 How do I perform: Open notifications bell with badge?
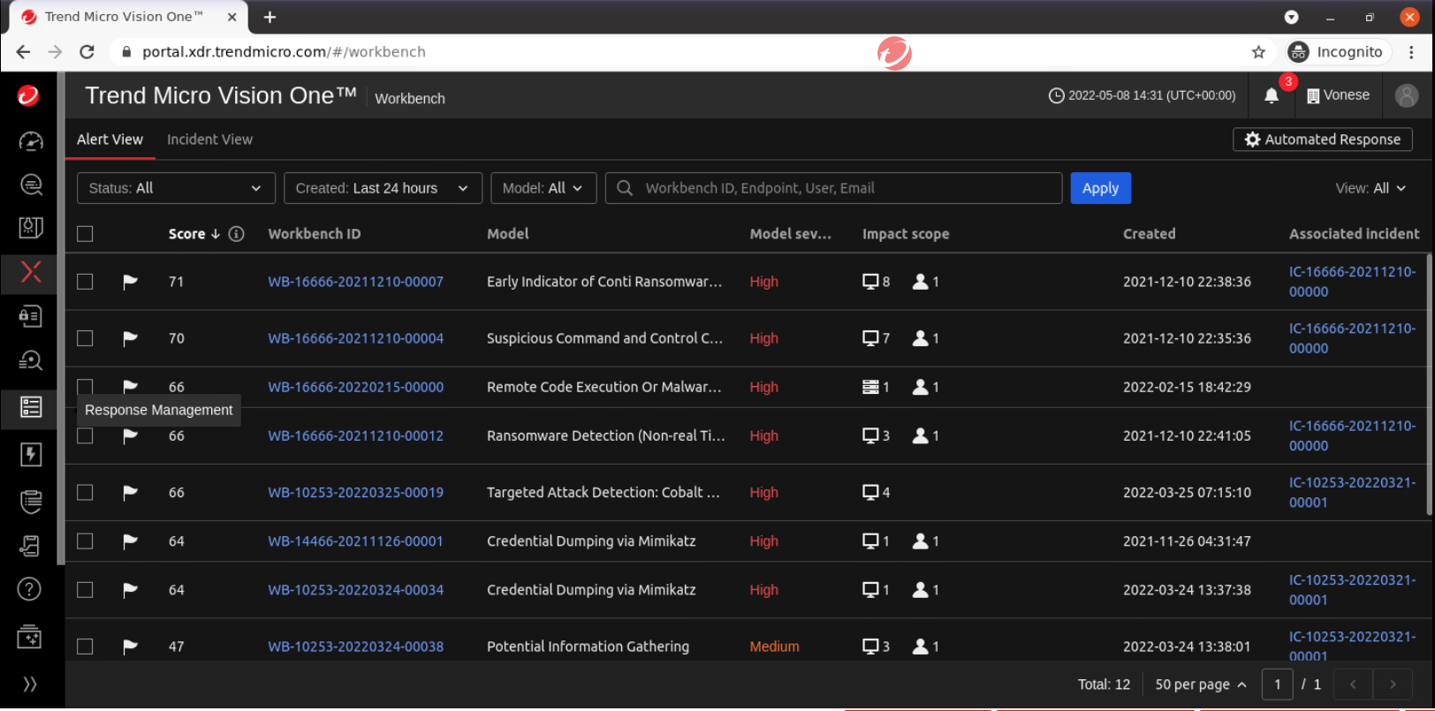[x=1272, y=95]
